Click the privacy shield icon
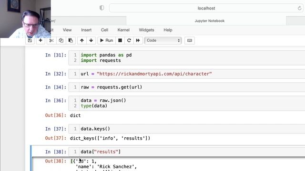This screenshot has height=171, width=305. pyautogui.click(x=102, y=8)
